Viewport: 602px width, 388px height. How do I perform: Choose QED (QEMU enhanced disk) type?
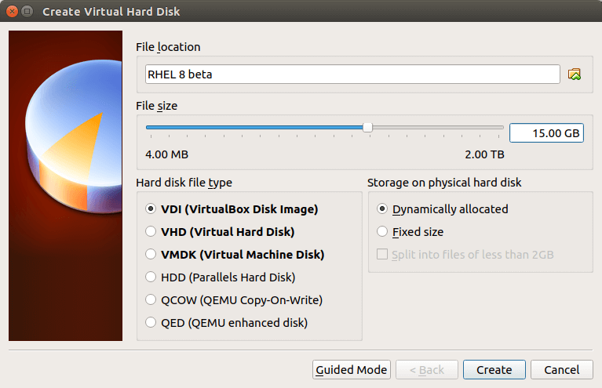tap(151, 322)
